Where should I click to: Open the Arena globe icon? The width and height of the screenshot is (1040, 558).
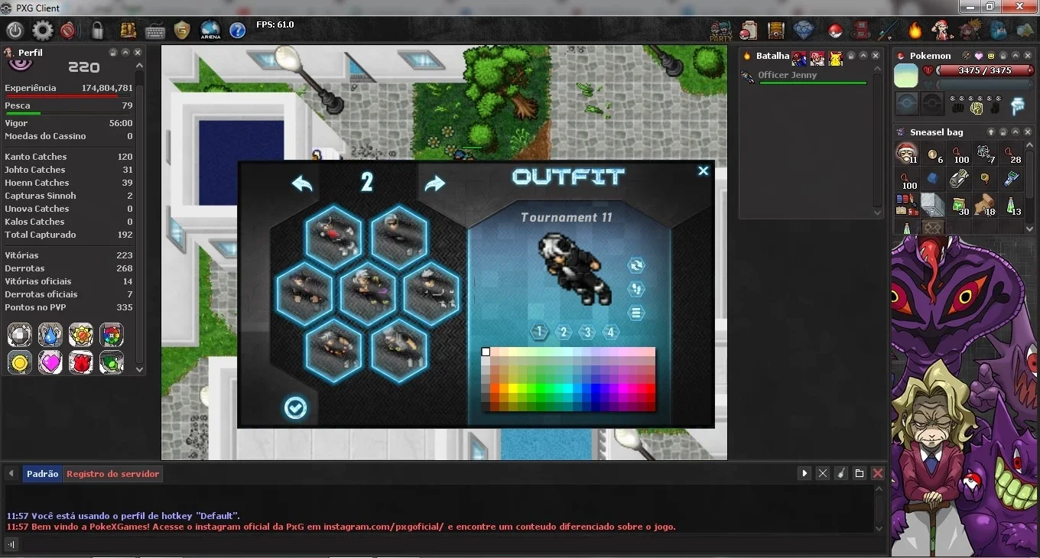[x=210, y=31]
